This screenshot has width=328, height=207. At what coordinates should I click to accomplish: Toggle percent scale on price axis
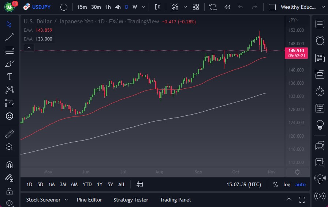pyautogui.click(x=275, y=184)
